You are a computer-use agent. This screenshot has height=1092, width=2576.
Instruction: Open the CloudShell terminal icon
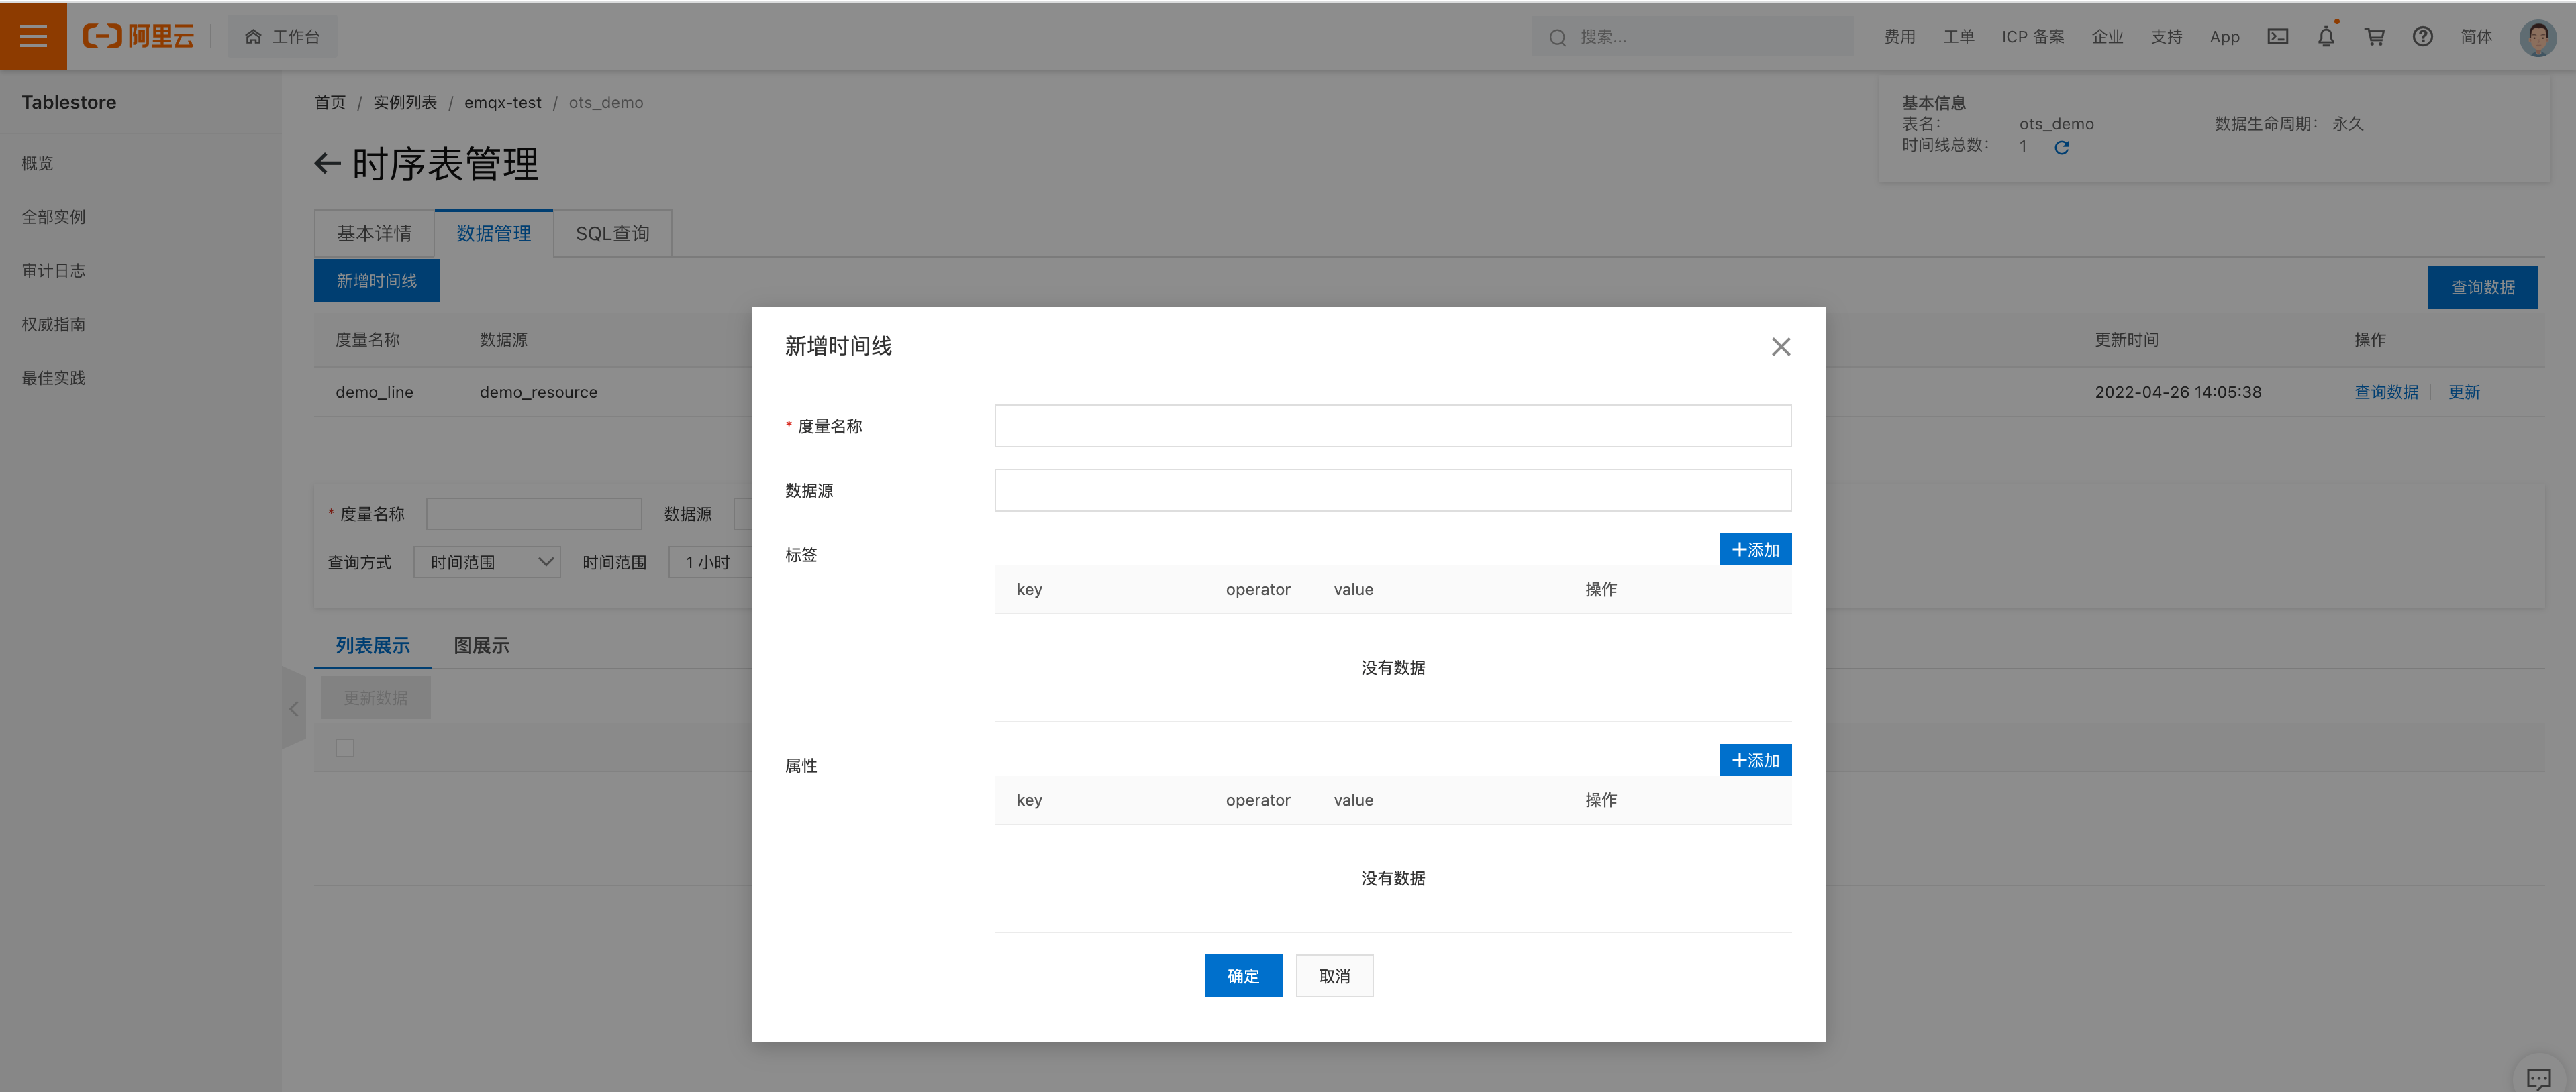[x=2278, y=36]
